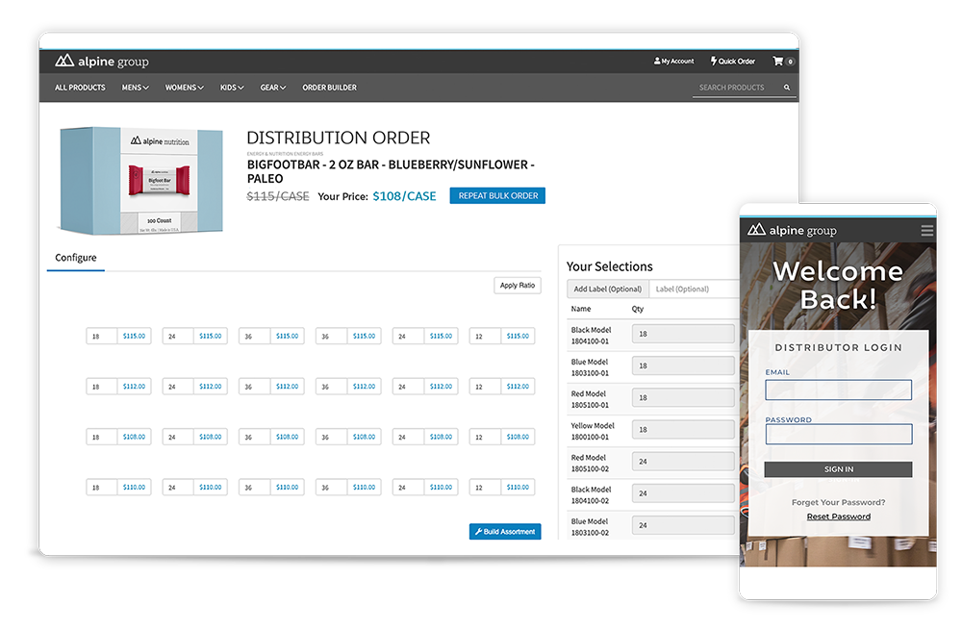Image resolution: width=962 pixels, height=630 pixels.
Task: Click the My Account user icon
Action: pos(657,61)
